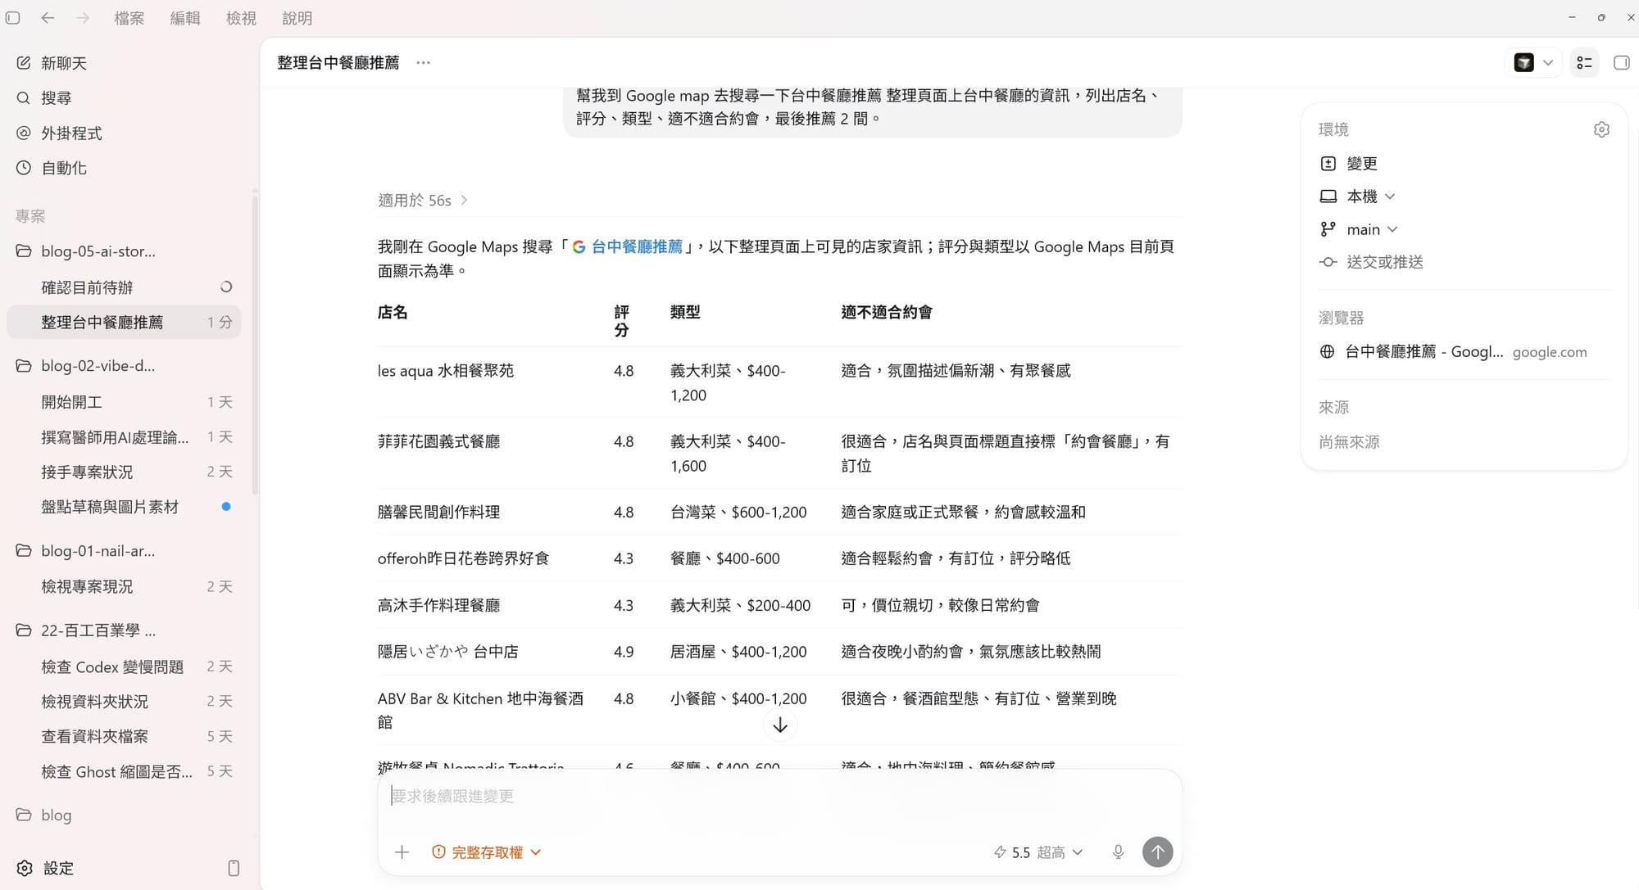Open the 確認目前待辦 chat

pyautogui.click(x=123, y=287)
